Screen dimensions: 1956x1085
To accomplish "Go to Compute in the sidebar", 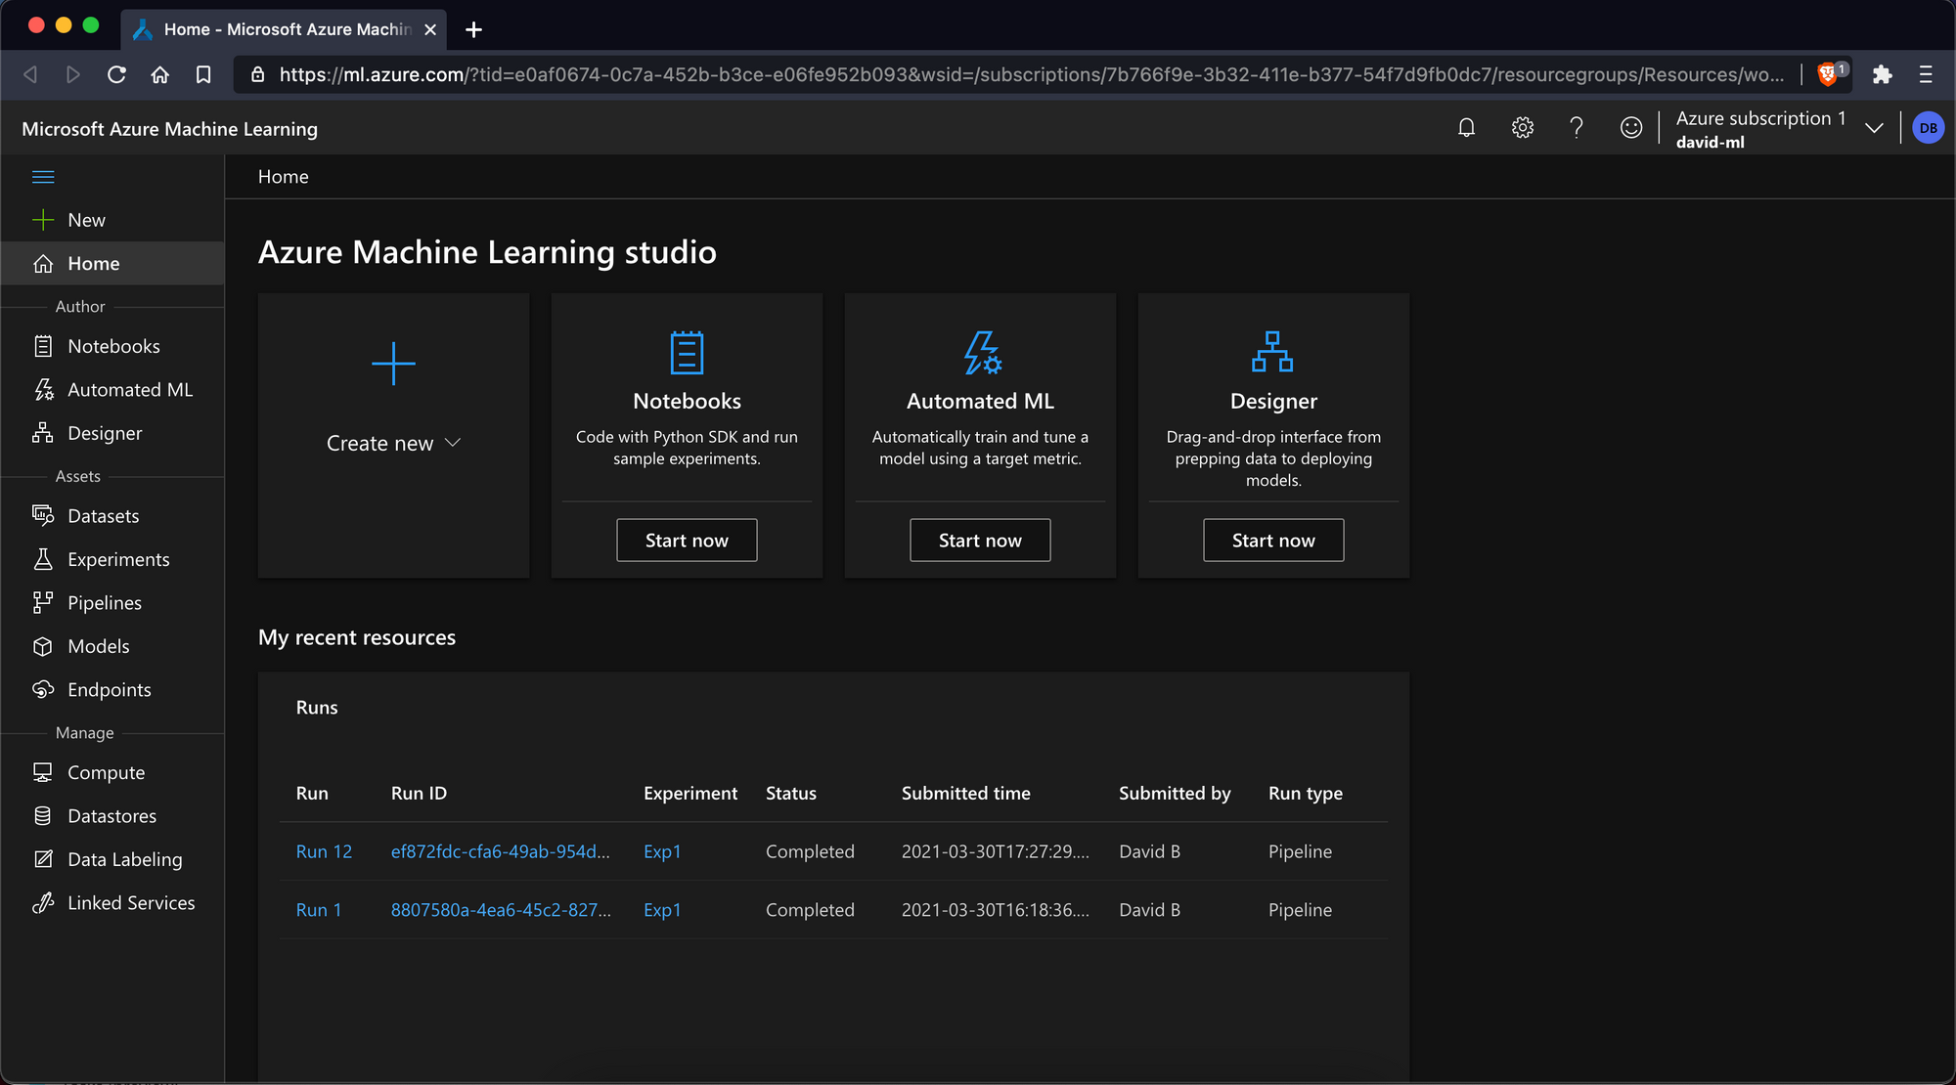I will coord(106,772).
